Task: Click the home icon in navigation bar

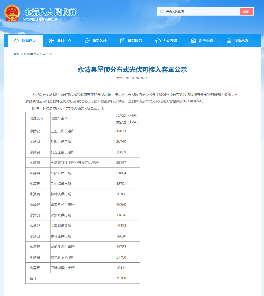Action: coord(16,41)
